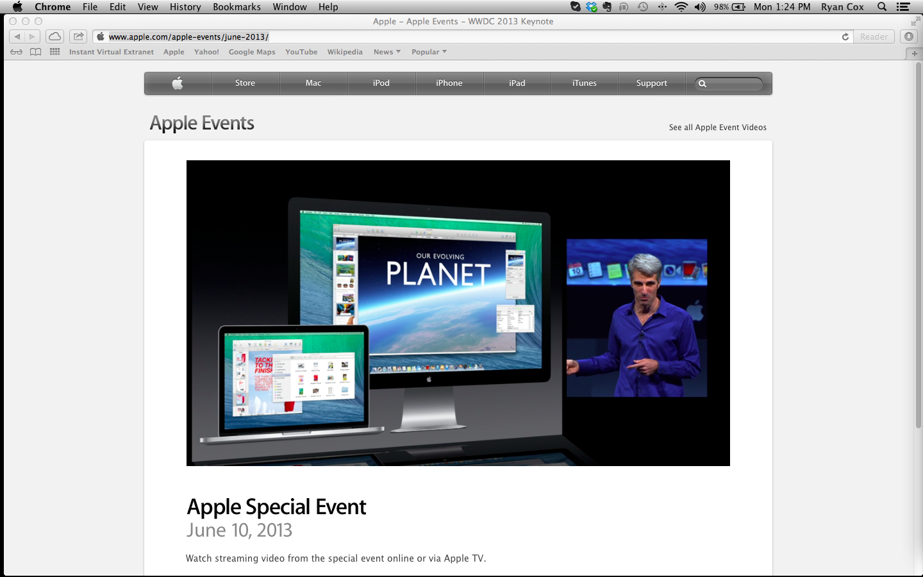Open the volume control in the menu bar
This screenshot has height=577, width=923.
tap(700, 7)
